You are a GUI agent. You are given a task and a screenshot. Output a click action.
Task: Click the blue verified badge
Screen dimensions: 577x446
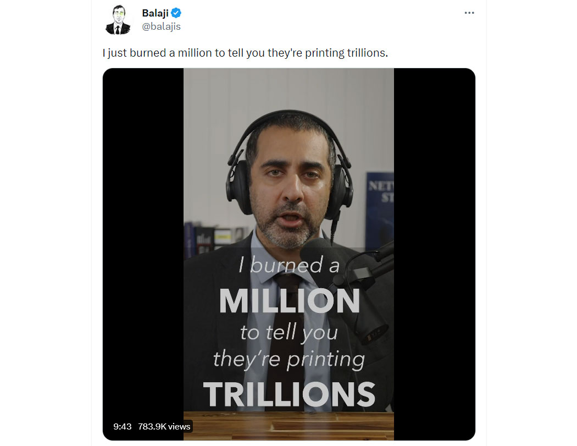coord(176,13)
